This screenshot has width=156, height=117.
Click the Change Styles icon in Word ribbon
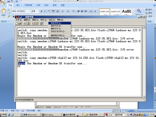click(139, 11)
